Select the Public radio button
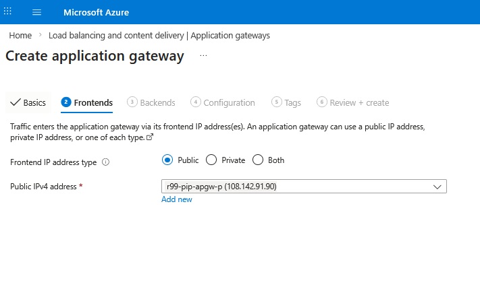 point(167,160)
